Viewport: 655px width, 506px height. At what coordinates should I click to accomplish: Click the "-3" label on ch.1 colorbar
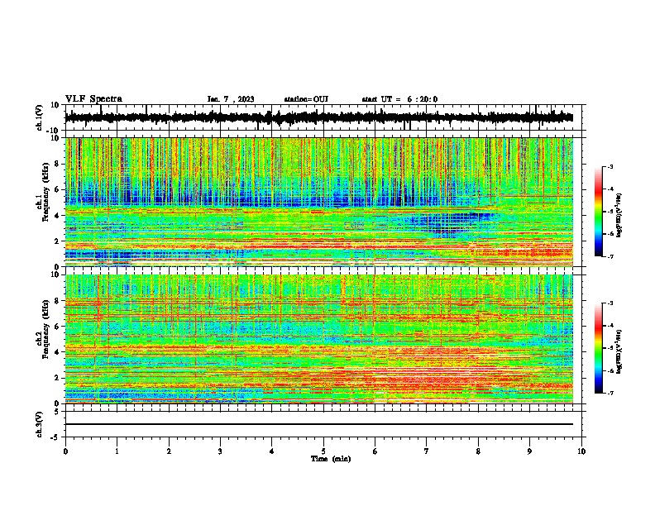610,167
